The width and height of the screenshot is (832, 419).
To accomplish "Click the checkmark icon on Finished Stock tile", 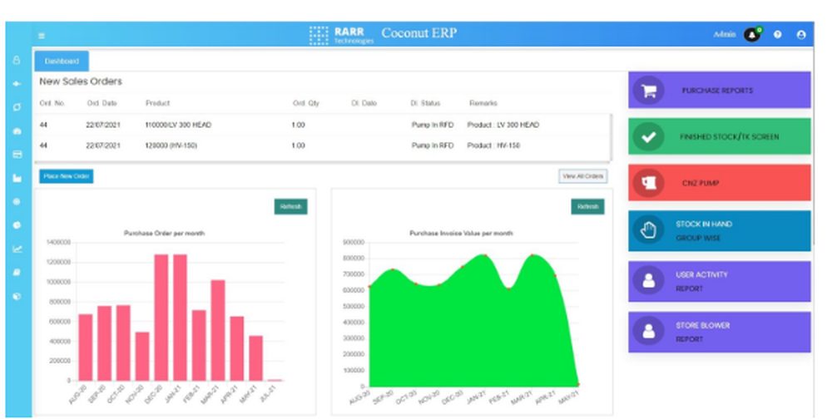I will (x=648, y=137).
